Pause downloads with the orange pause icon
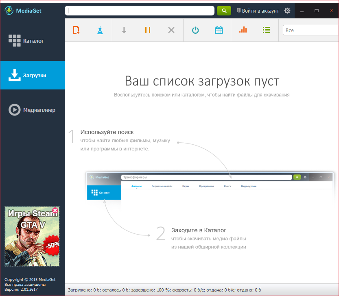The width and height of the screenshot is (339, 296). click(x=148, y=30)
